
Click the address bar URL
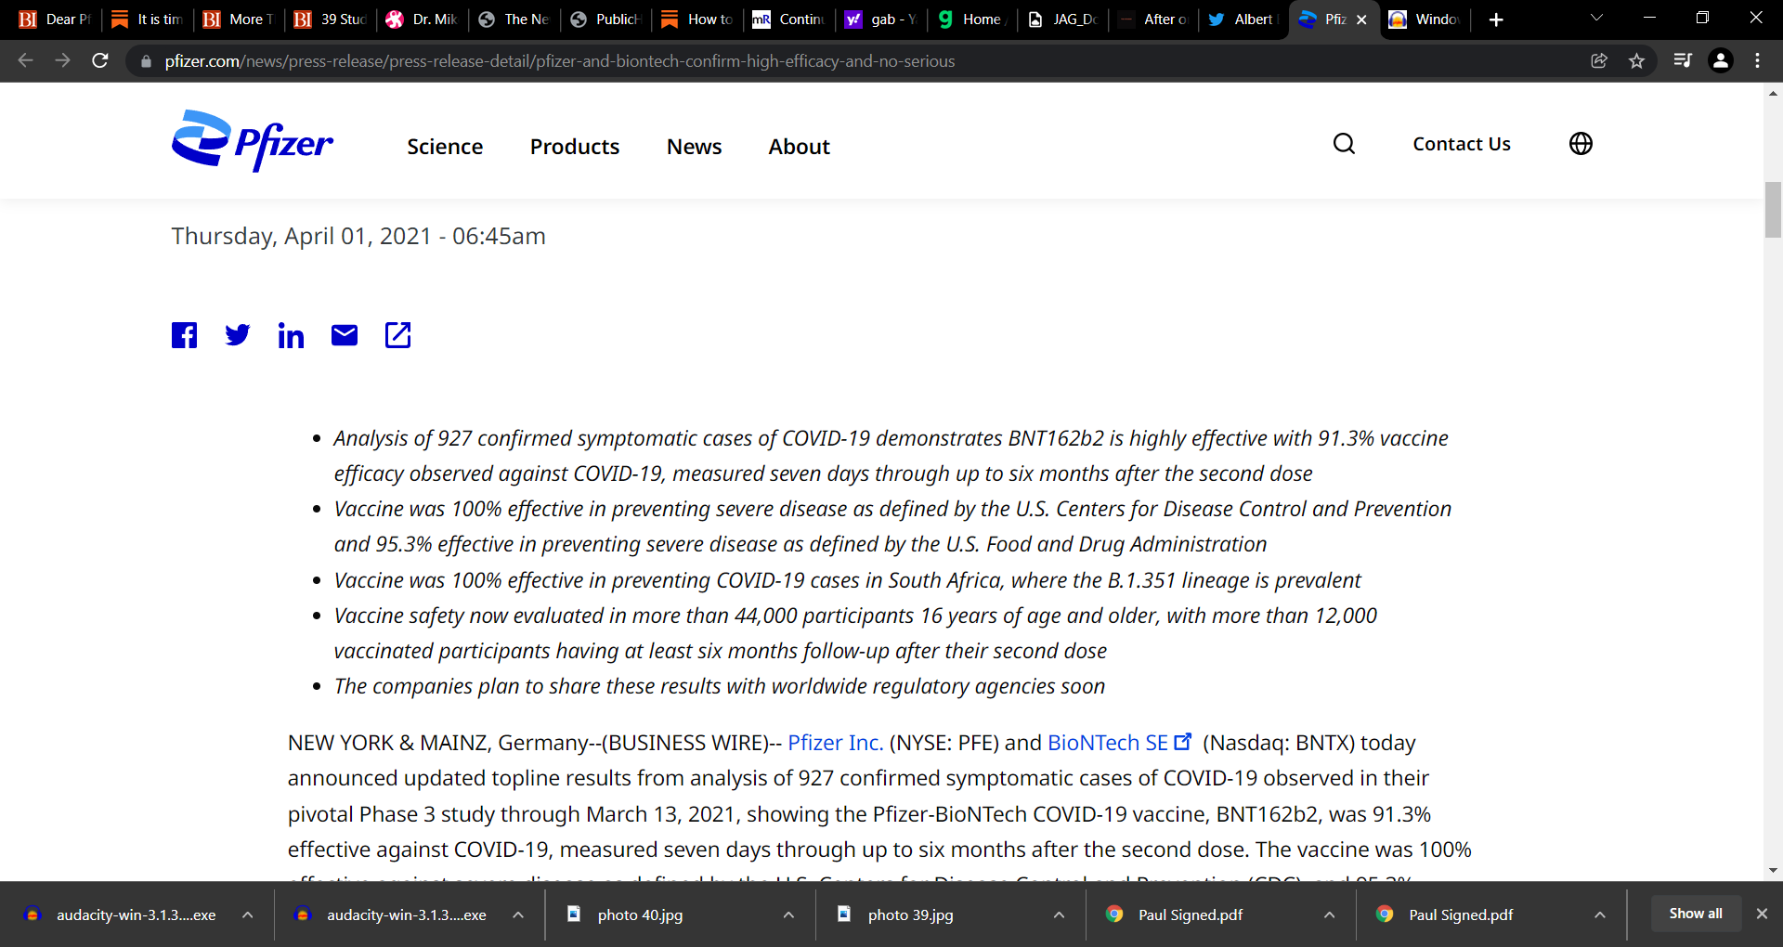point(559,61)
